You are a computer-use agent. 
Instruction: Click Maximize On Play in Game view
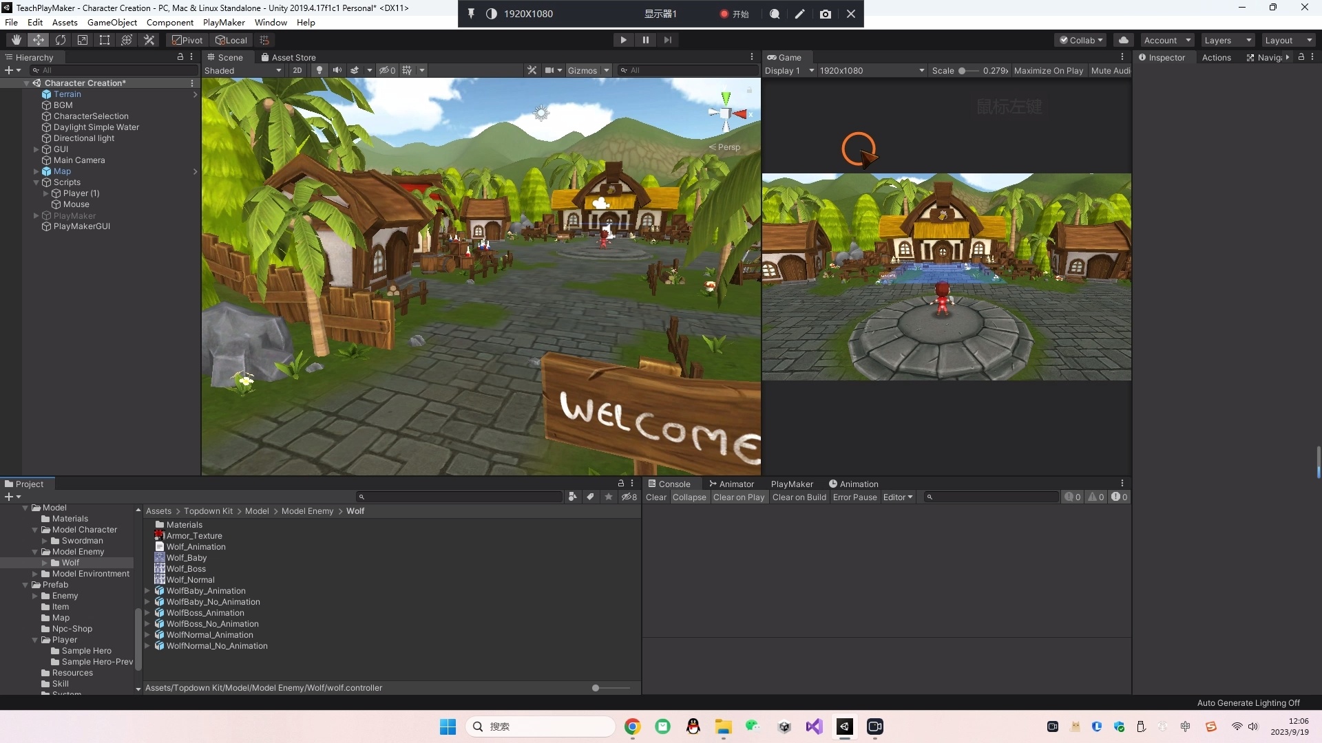coord(1049,70)
